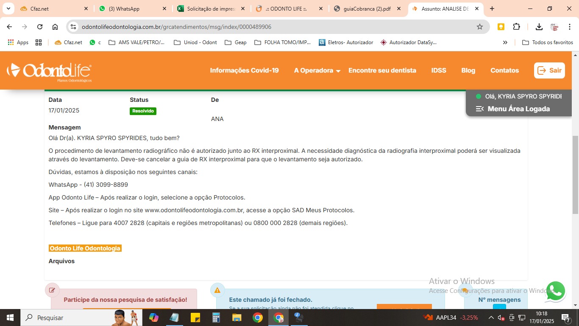Switch to the guiaCobranca (2).pdf tab
This screenshot has height=326, width=579.
(x=367, y=8)
